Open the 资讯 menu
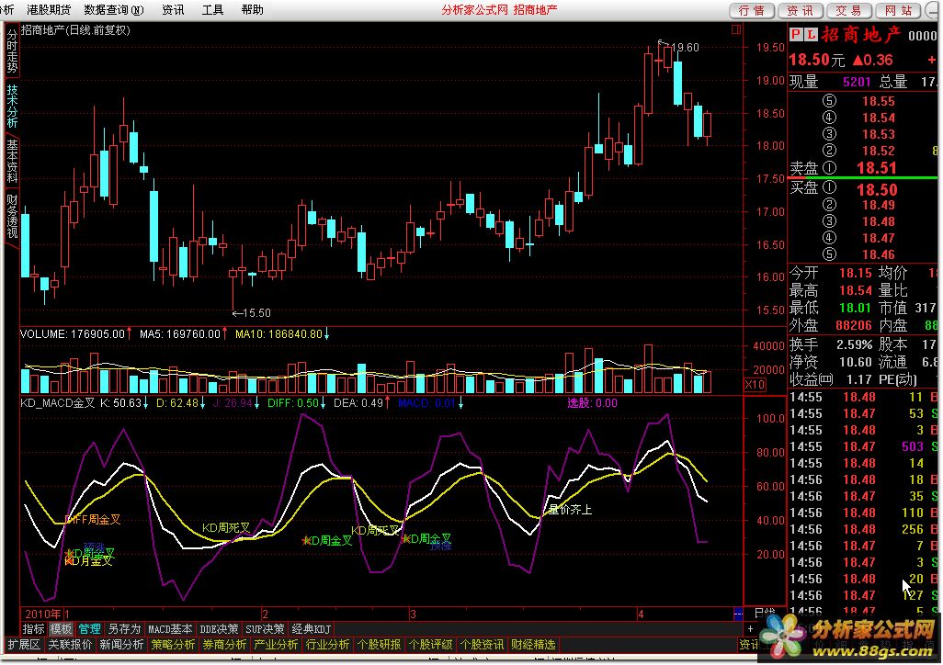943x665 pixels. (173, 9)
